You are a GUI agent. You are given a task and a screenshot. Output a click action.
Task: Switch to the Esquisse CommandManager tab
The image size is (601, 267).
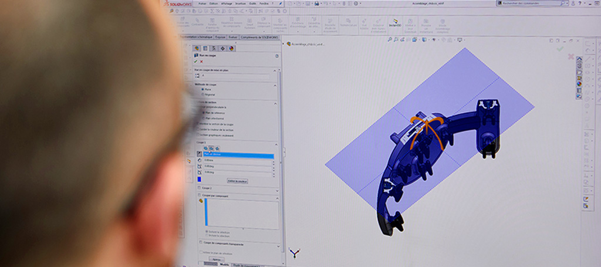pyautogui.click(x=220, y=37)
